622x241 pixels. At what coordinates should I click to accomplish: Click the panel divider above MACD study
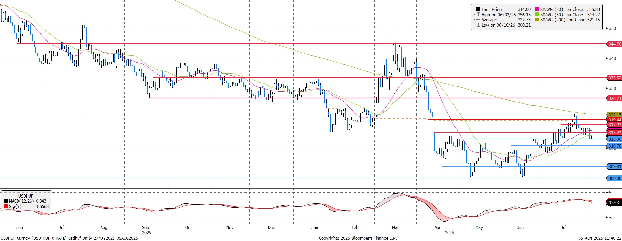pos(303,188)
